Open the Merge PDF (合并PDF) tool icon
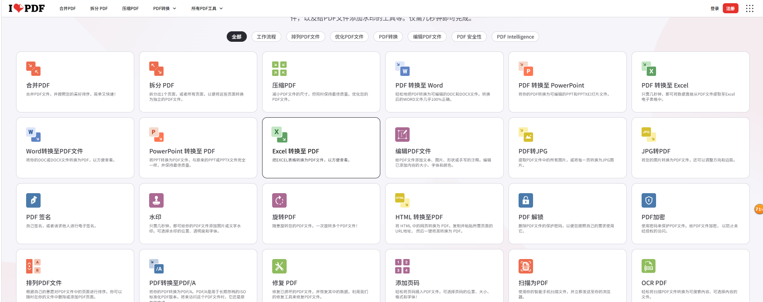Viewport: 763px width, 302px height. click(x=33, y=69)
